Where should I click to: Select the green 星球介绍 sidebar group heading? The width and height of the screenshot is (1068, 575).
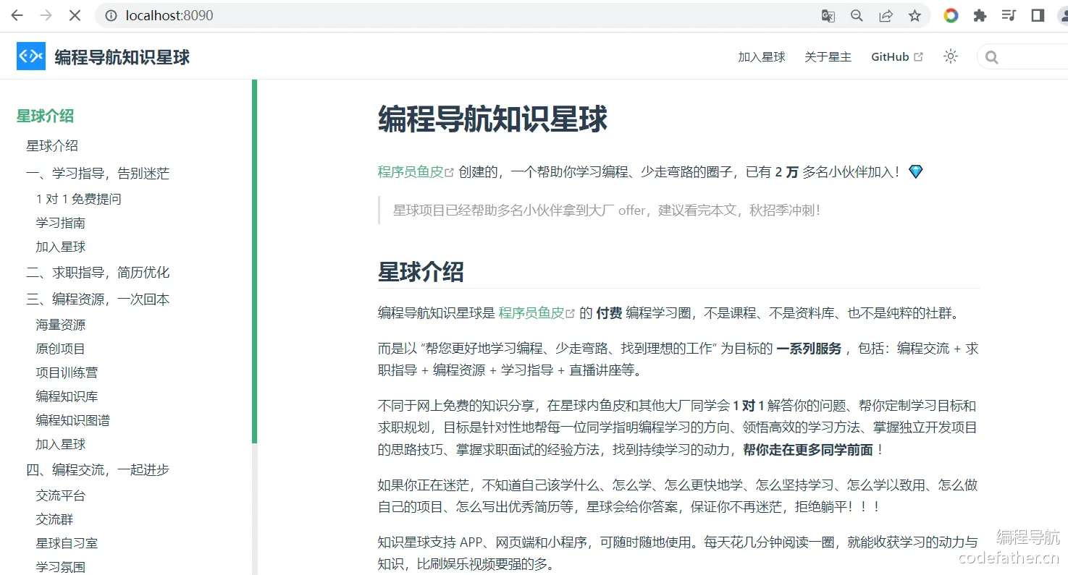pyautogui.click(x=45, y=116)
